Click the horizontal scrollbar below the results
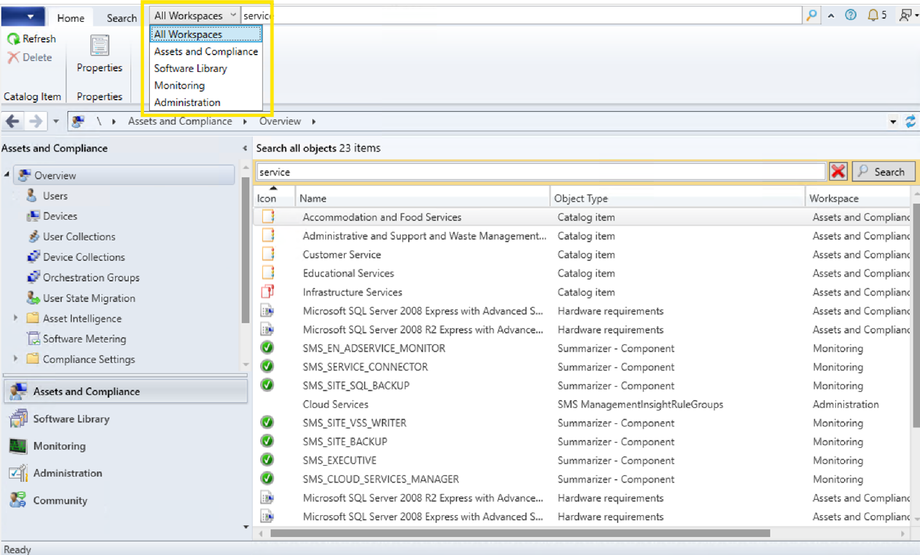Image resolution: width=920 pixels, height=555 pixels. coord(520,533)
